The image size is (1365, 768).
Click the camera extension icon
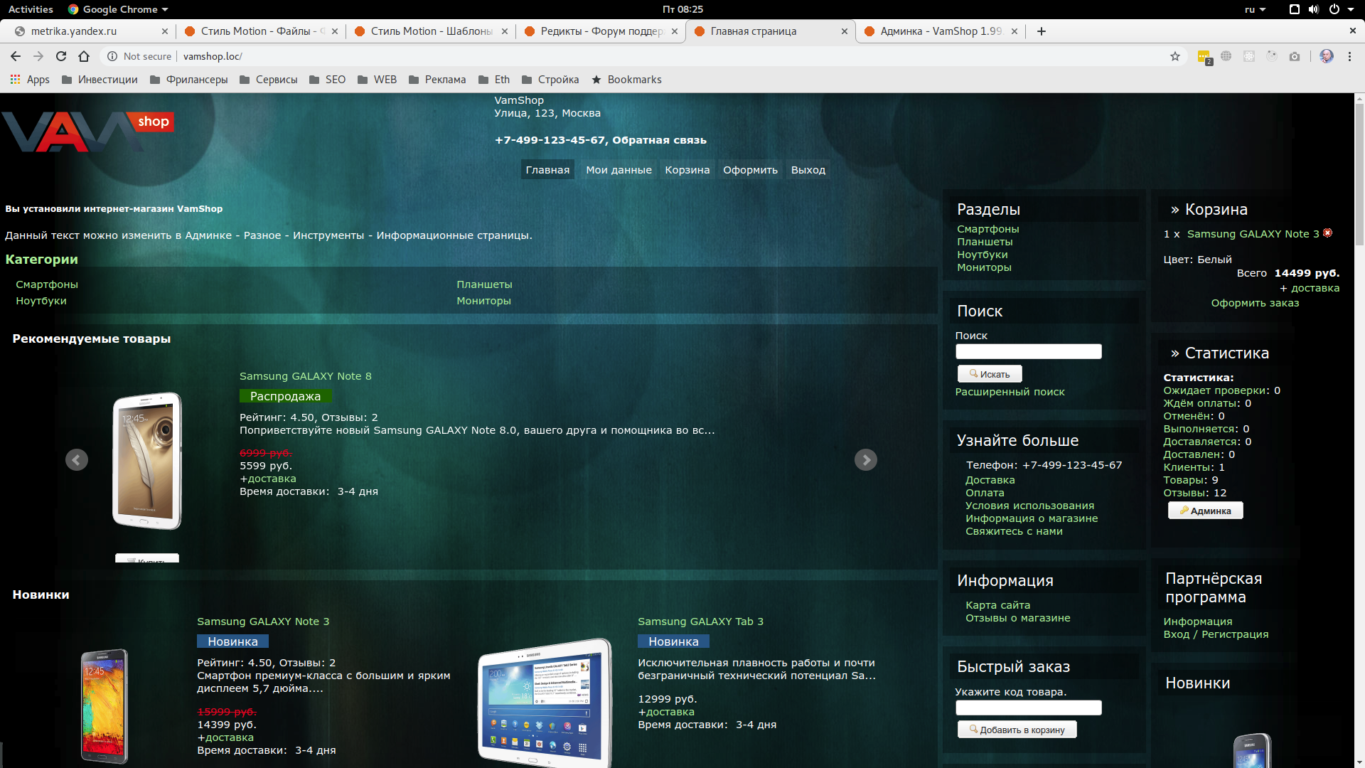click(x=1295, y=56)
